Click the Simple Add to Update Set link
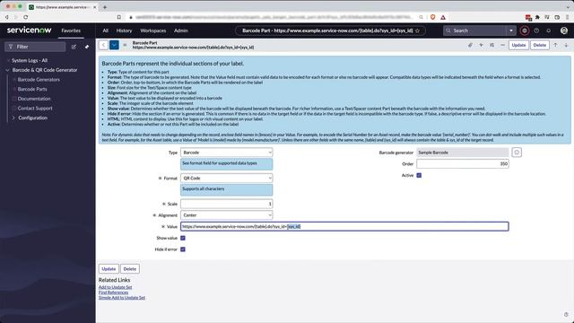The image size is (574, 323). point(122,298)
